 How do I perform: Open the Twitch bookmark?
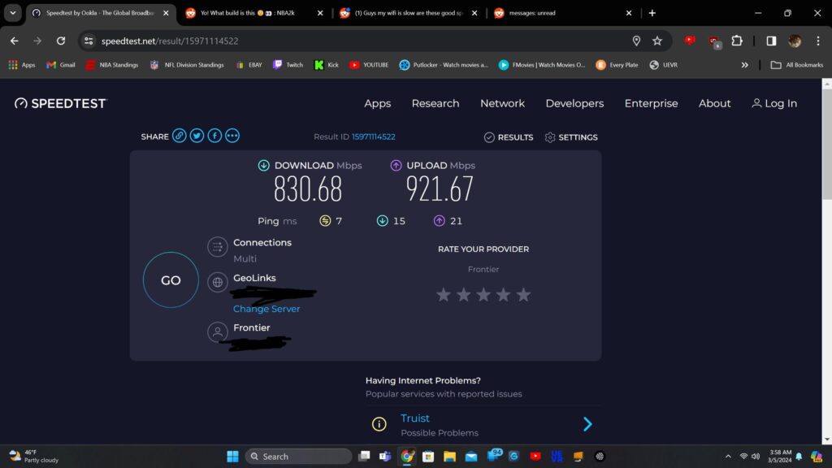coord(288,65)
